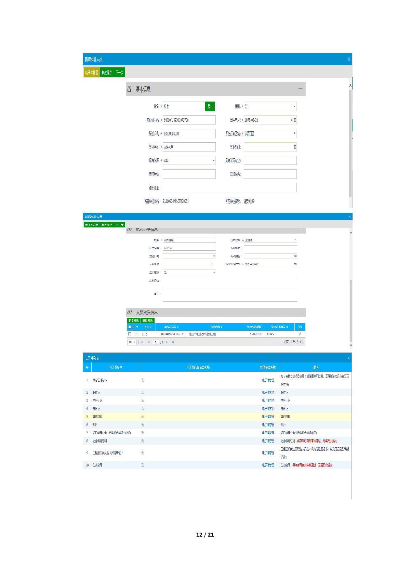Viewport: 410px width, 580px height.
Task: Click the 删除资质 button
Action: click(147, 320)
